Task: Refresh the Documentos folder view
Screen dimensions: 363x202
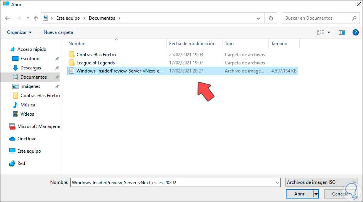Action: point(271,18)
